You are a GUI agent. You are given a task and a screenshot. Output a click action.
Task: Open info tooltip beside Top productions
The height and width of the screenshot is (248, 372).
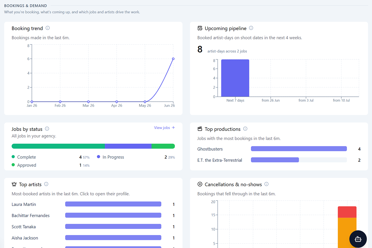[245, 129]
